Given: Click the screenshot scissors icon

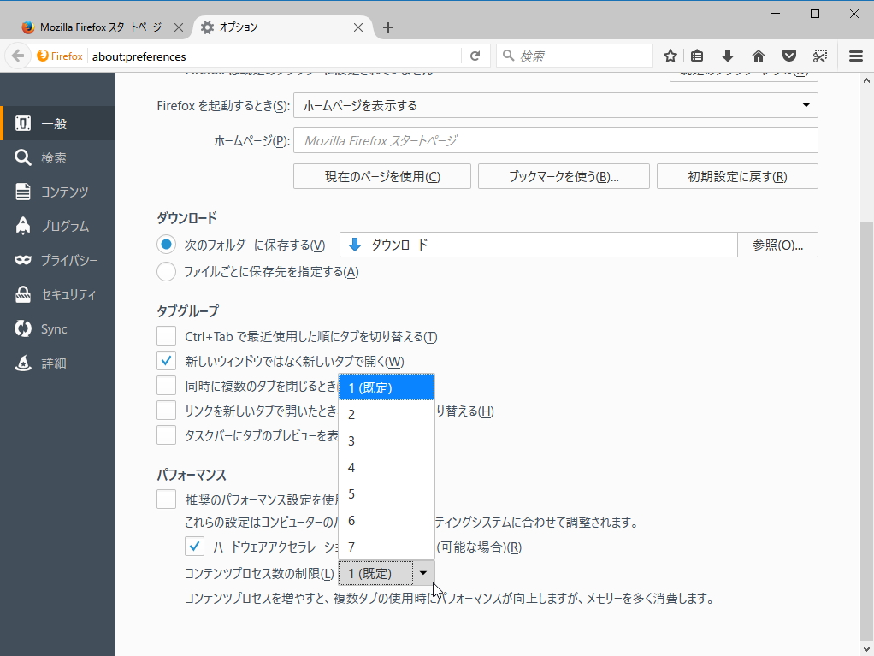Looking at the screenshot, I should [819, 56].
